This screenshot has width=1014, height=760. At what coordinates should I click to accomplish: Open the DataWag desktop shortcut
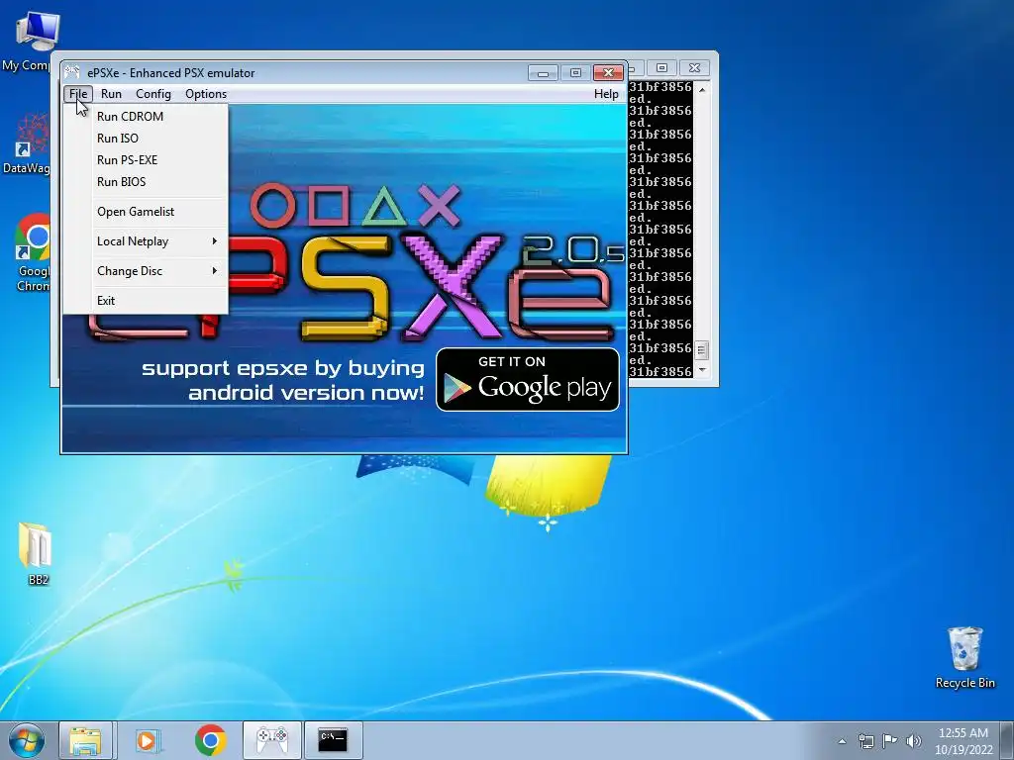[29, 143]
